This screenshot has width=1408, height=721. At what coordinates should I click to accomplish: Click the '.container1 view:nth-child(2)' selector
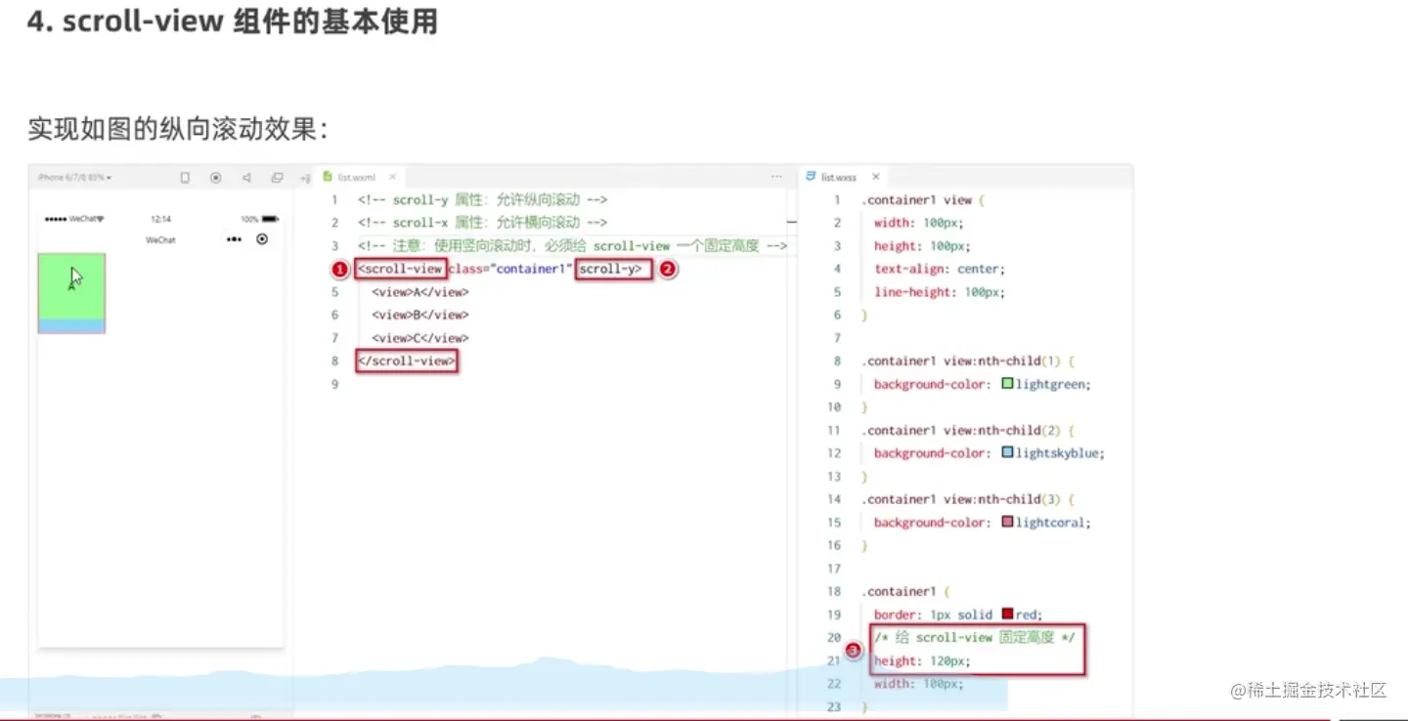963,431
